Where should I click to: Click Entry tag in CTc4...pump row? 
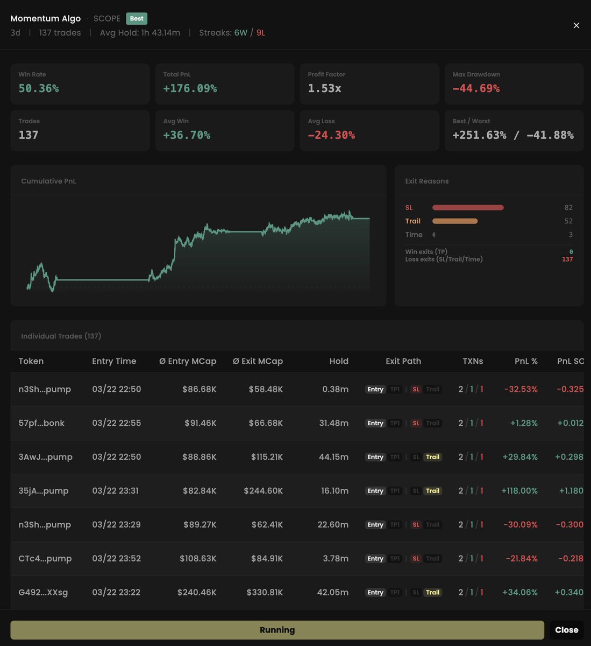coord(375,558)
